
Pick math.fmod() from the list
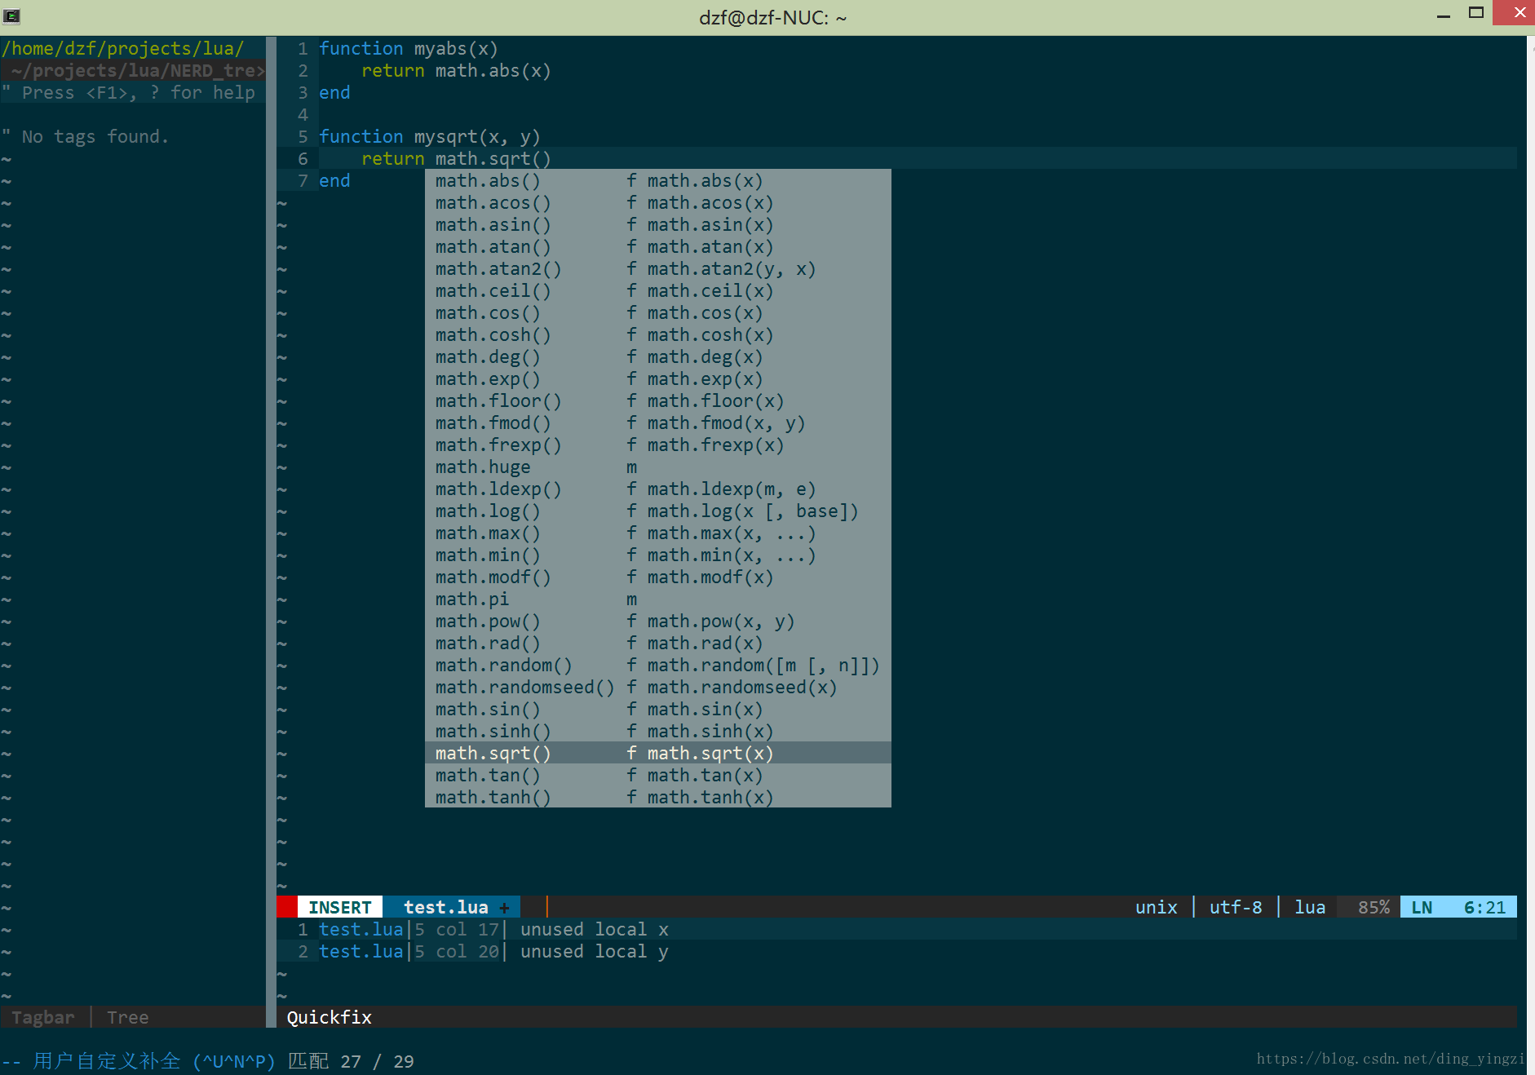658,423
